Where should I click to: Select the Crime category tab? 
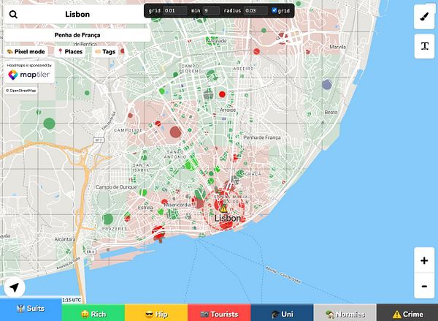(x=407, y=314)
